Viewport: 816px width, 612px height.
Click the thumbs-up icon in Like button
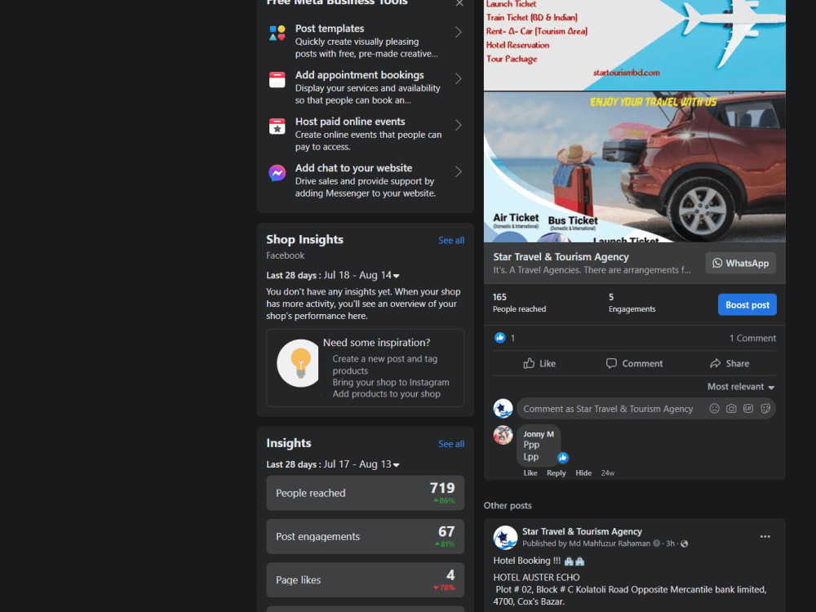(x=529, y=363)
